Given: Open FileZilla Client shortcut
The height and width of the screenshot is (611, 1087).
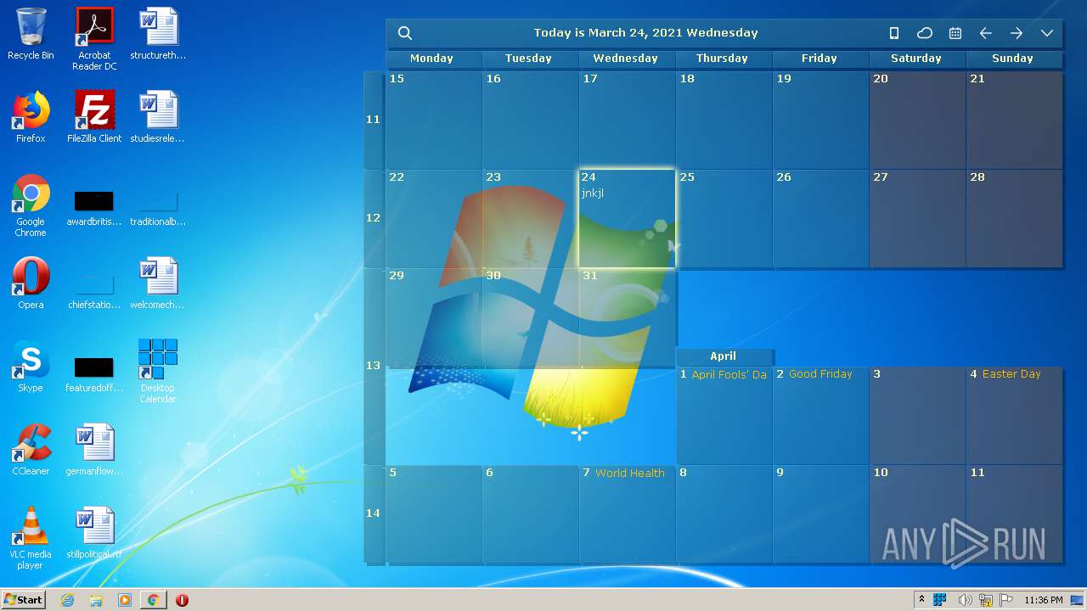Looking at the screenshot, I should (94, 117).
